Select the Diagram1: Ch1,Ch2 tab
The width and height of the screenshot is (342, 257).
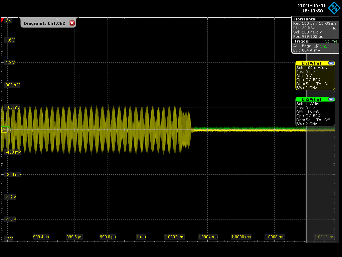[x=44, y=23]
